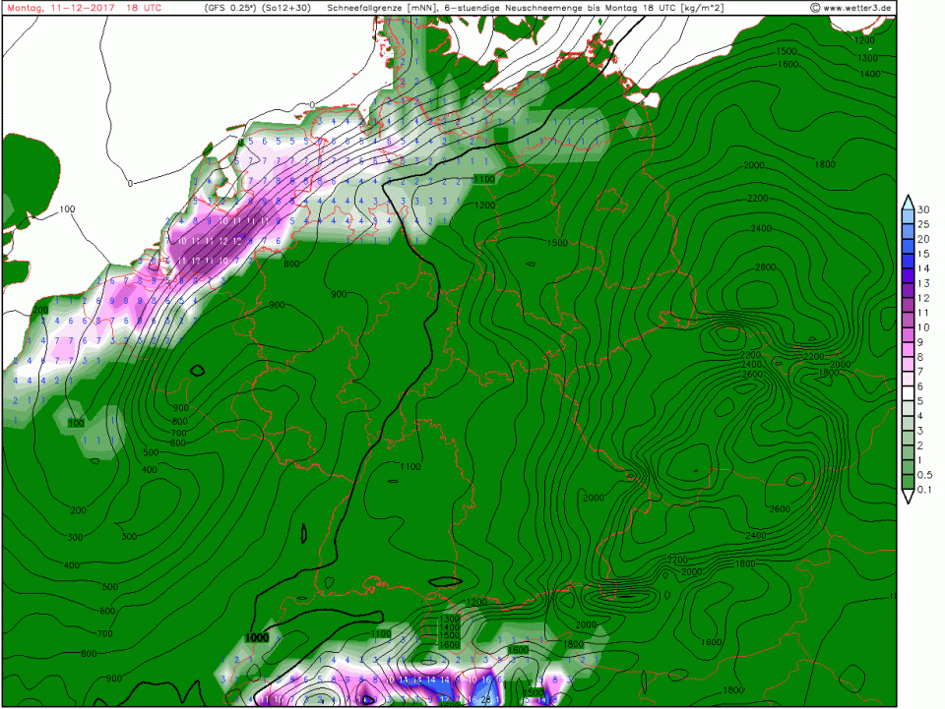Image resolution: width=945 pixels, height=709 pixels.
Task: Pick the pink legend swatch labeled 8
Action: coord(907,356)
